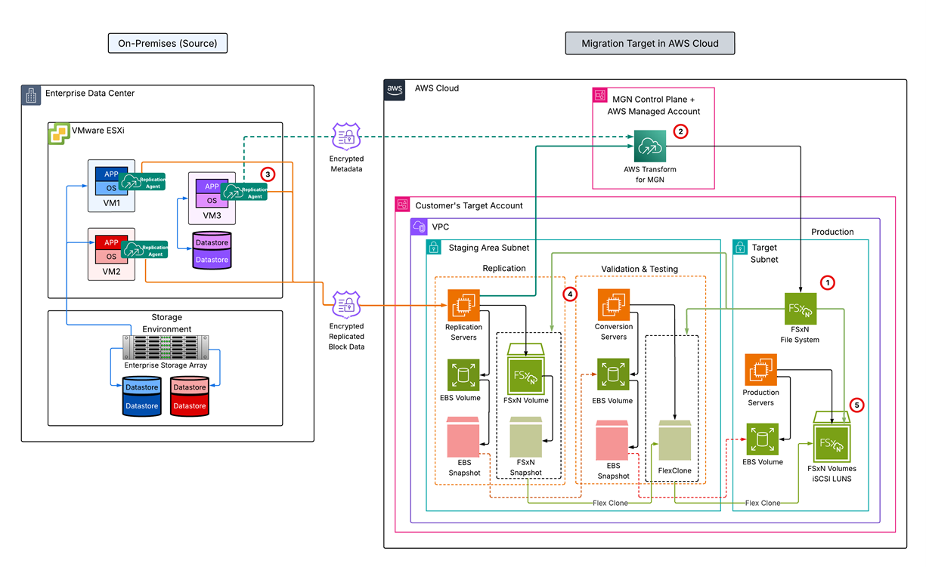
Task: Select the "Target Subnet" label
Action: coord(765,253)
